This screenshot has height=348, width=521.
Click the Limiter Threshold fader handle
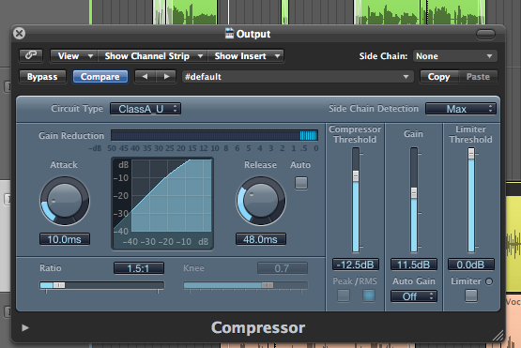point(471,154)
